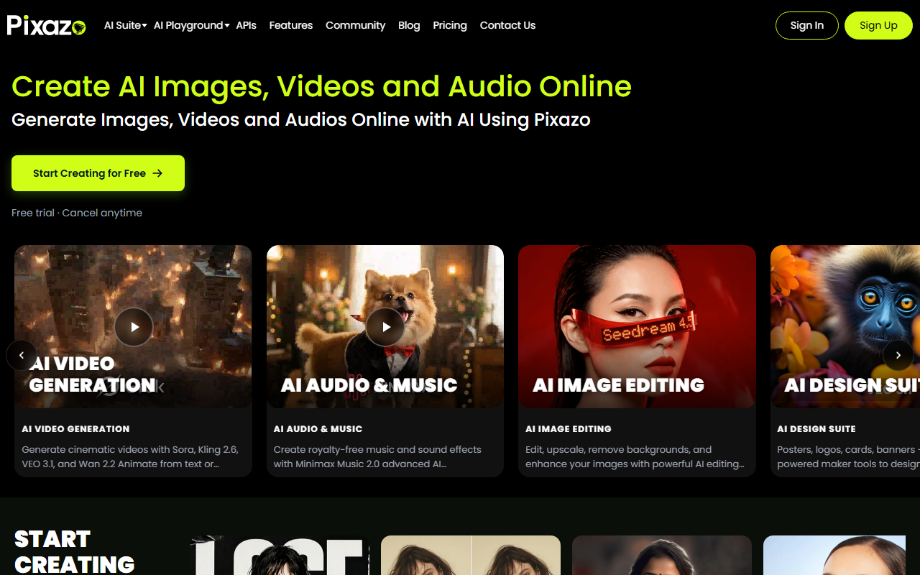Open the Blog link
Image resolution: width=920 pixels, height=575 pixels.
pyautogui.click(x=409, y=25)
